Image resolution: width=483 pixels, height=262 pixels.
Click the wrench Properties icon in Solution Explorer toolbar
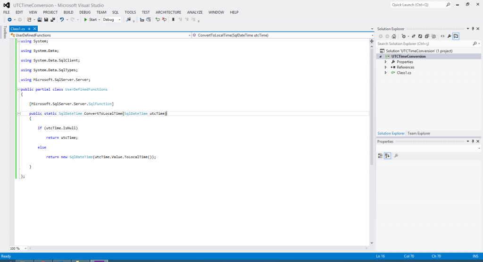[x=450, y=36]
